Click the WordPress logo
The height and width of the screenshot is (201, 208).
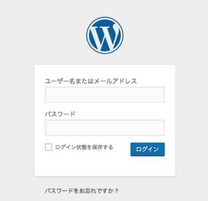coord(105,35)
